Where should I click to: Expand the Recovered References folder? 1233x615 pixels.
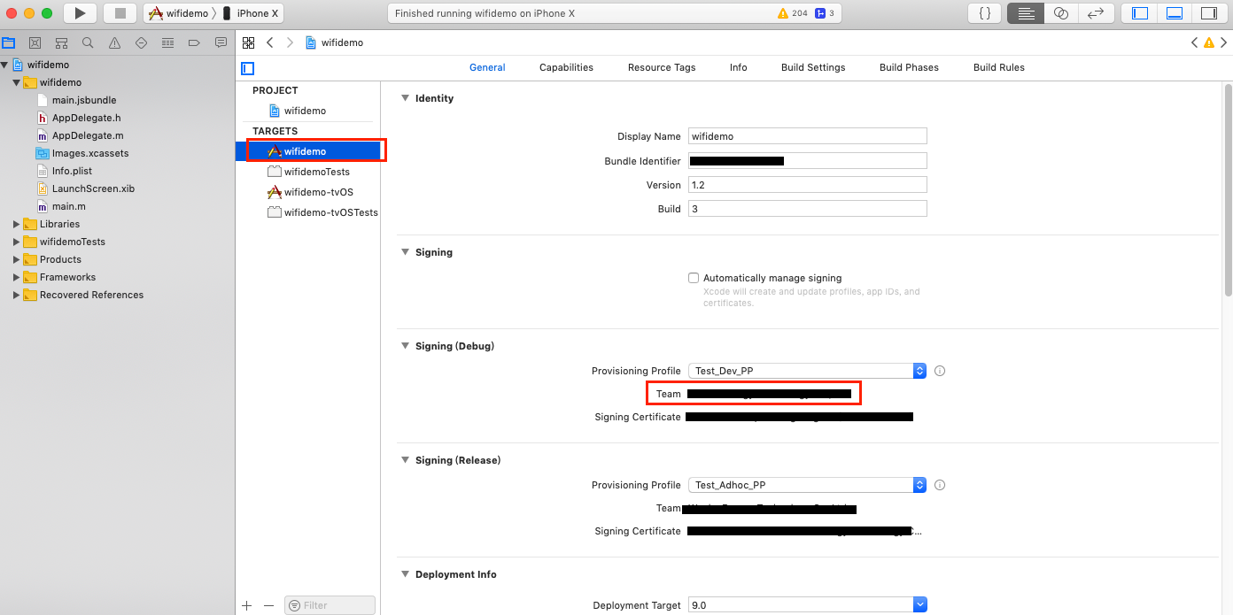coord(16,295)
